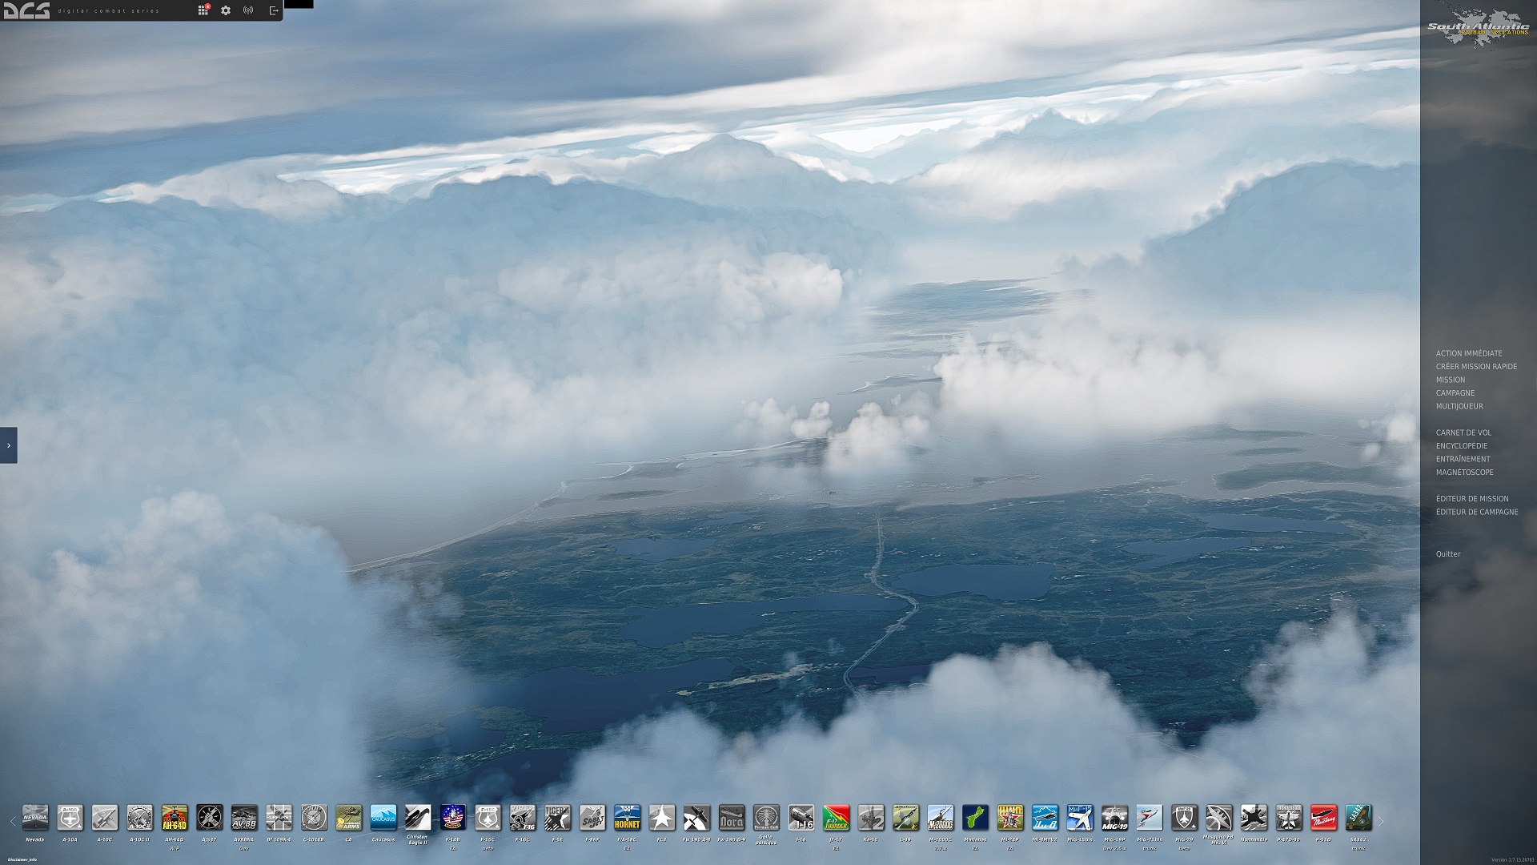Open MULTIJOUEUR menu entry
This screenshot has width=1537, height=865.
1459,406
